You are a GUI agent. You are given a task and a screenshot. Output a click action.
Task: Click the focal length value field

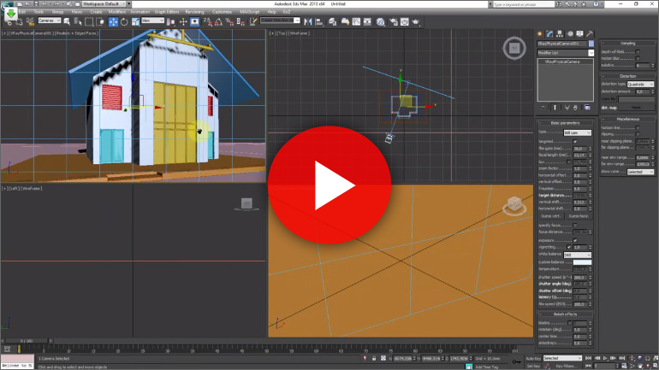click(580, 156)
